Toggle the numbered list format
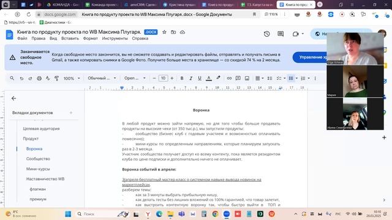The height and width of the screenshot is (220, 392). point(303,78)
